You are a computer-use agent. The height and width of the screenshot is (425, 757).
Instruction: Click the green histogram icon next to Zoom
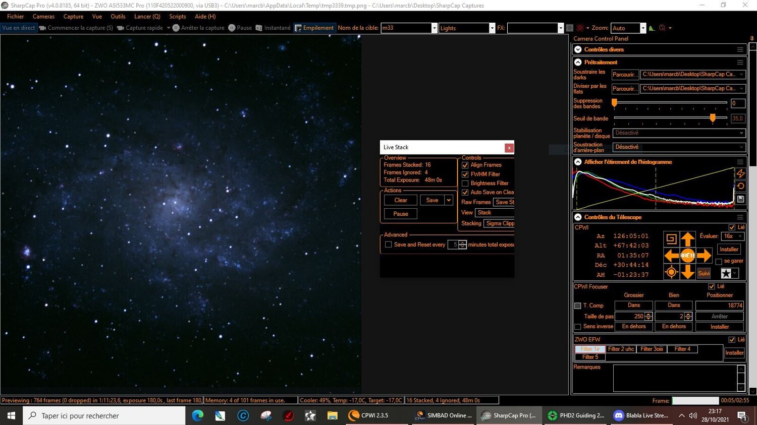[652, 28]
